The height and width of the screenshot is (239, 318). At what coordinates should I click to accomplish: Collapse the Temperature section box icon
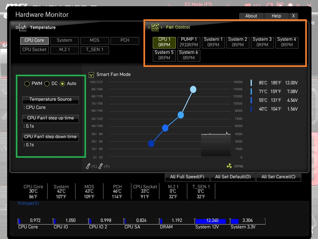(x=17, y=27)
